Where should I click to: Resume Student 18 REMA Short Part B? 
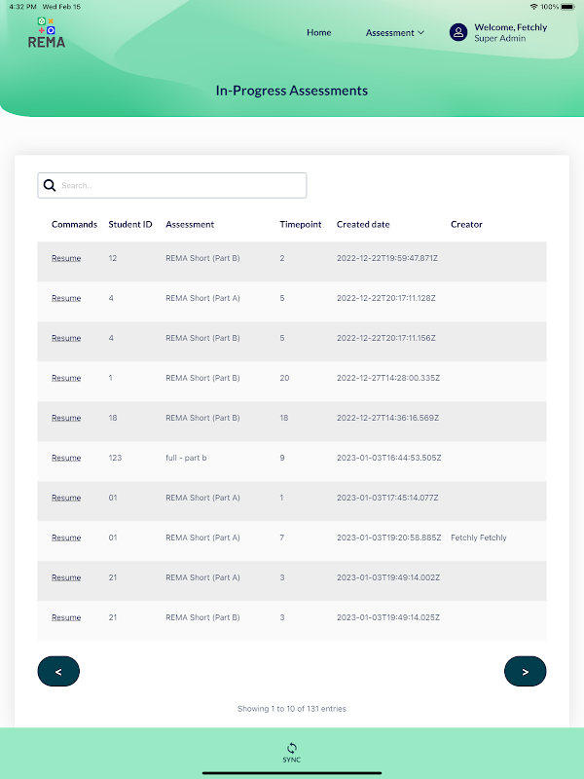tap(66, 418)
